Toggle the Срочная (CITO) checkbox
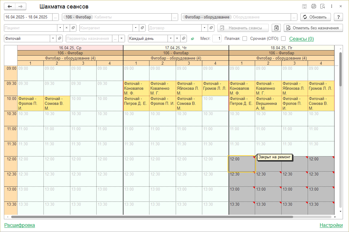The image size is (349, 232). 283,39
